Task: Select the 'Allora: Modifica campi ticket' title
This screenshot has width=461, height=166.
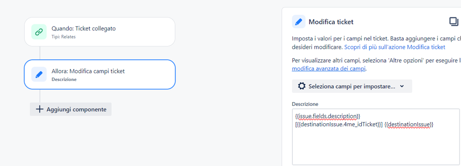Action: click(x=88, y=71)
